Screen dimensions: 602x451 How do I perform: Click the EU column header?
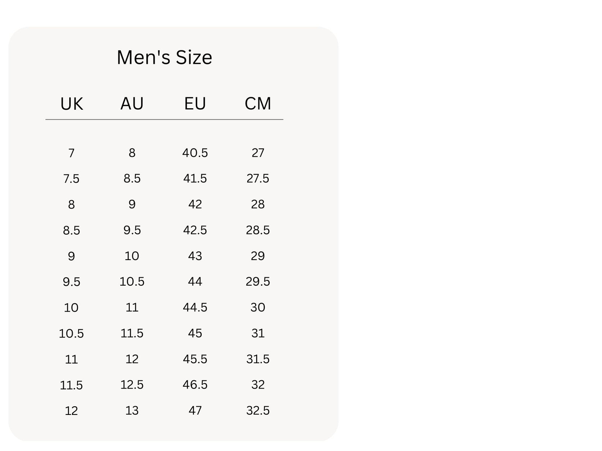point(195,104)
